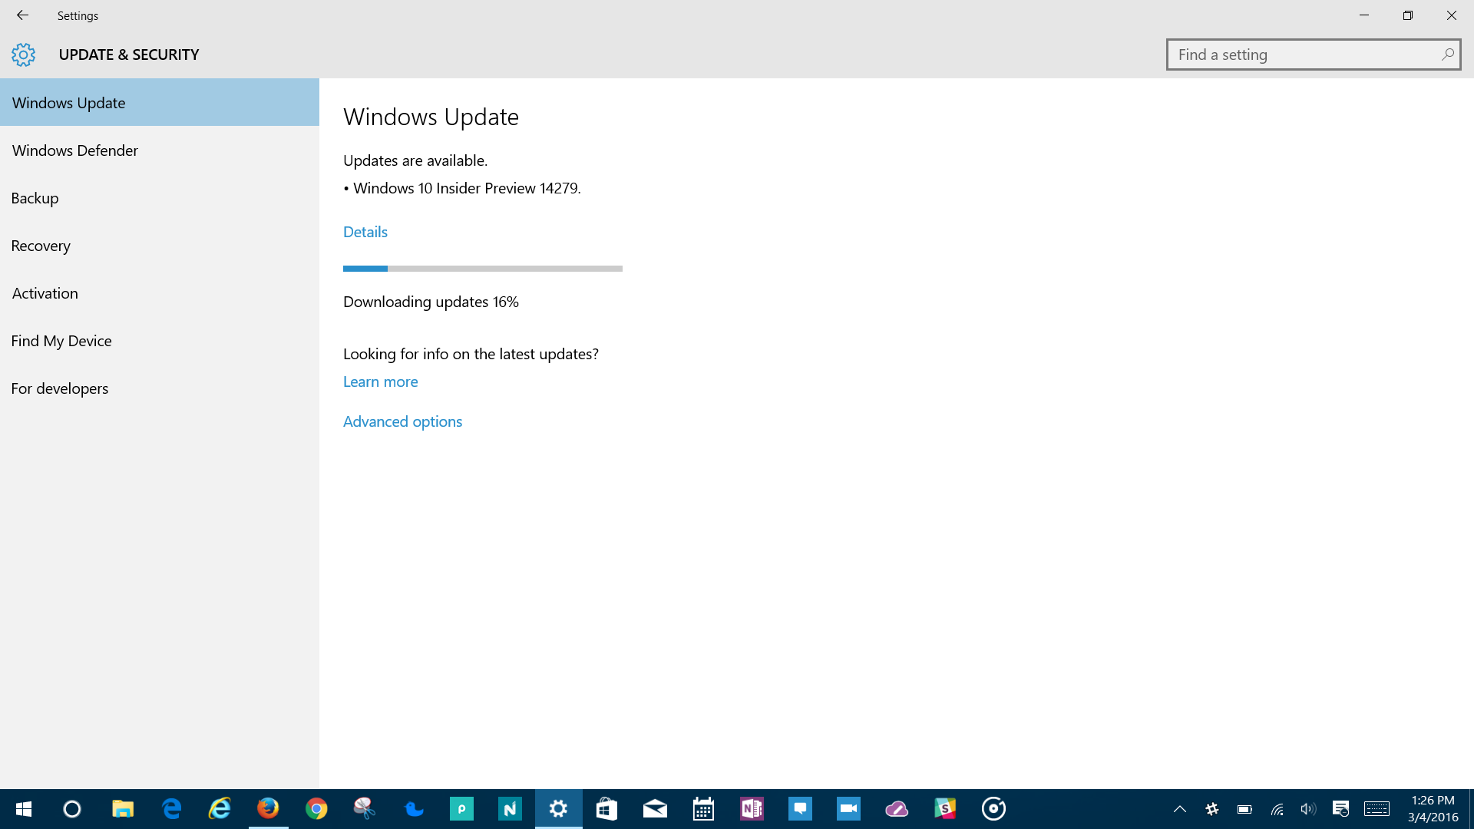Launch Firefox from the taskbar

[x=268, y=808]
